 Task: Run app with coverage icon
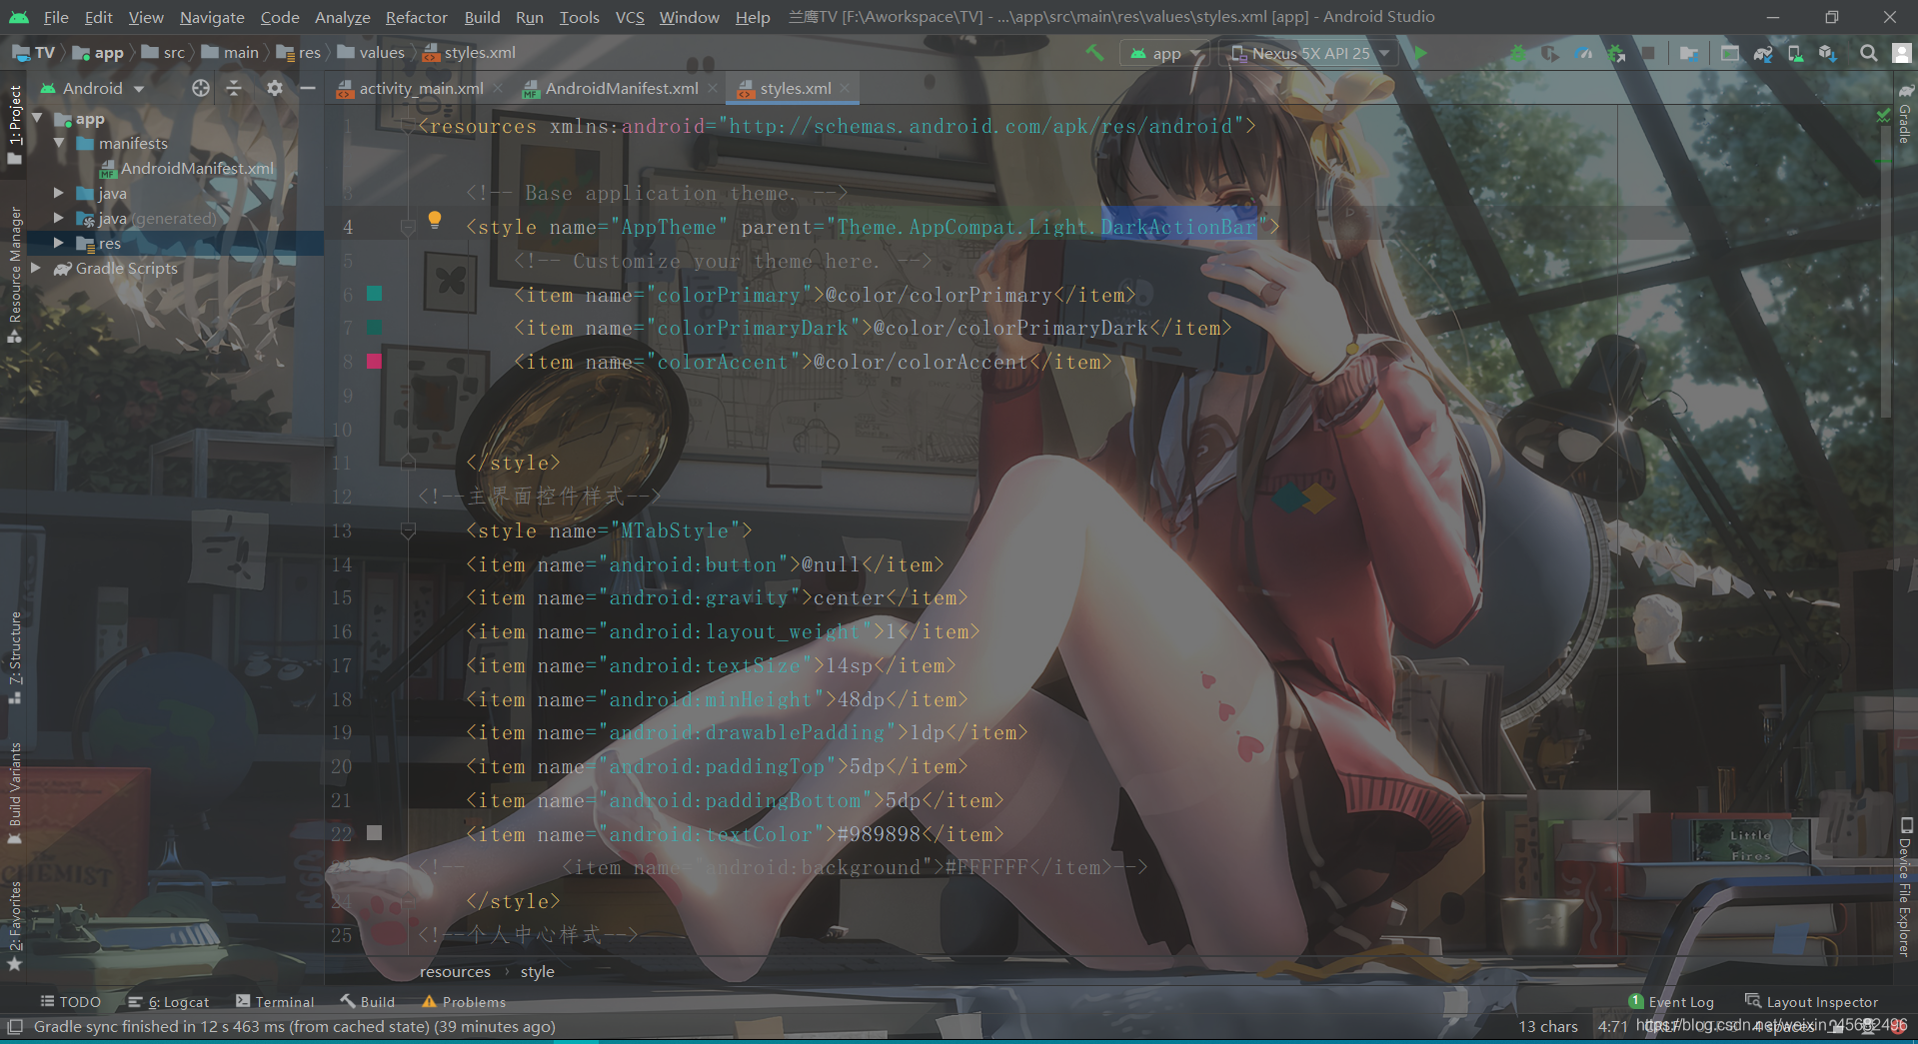(1550, 53)
